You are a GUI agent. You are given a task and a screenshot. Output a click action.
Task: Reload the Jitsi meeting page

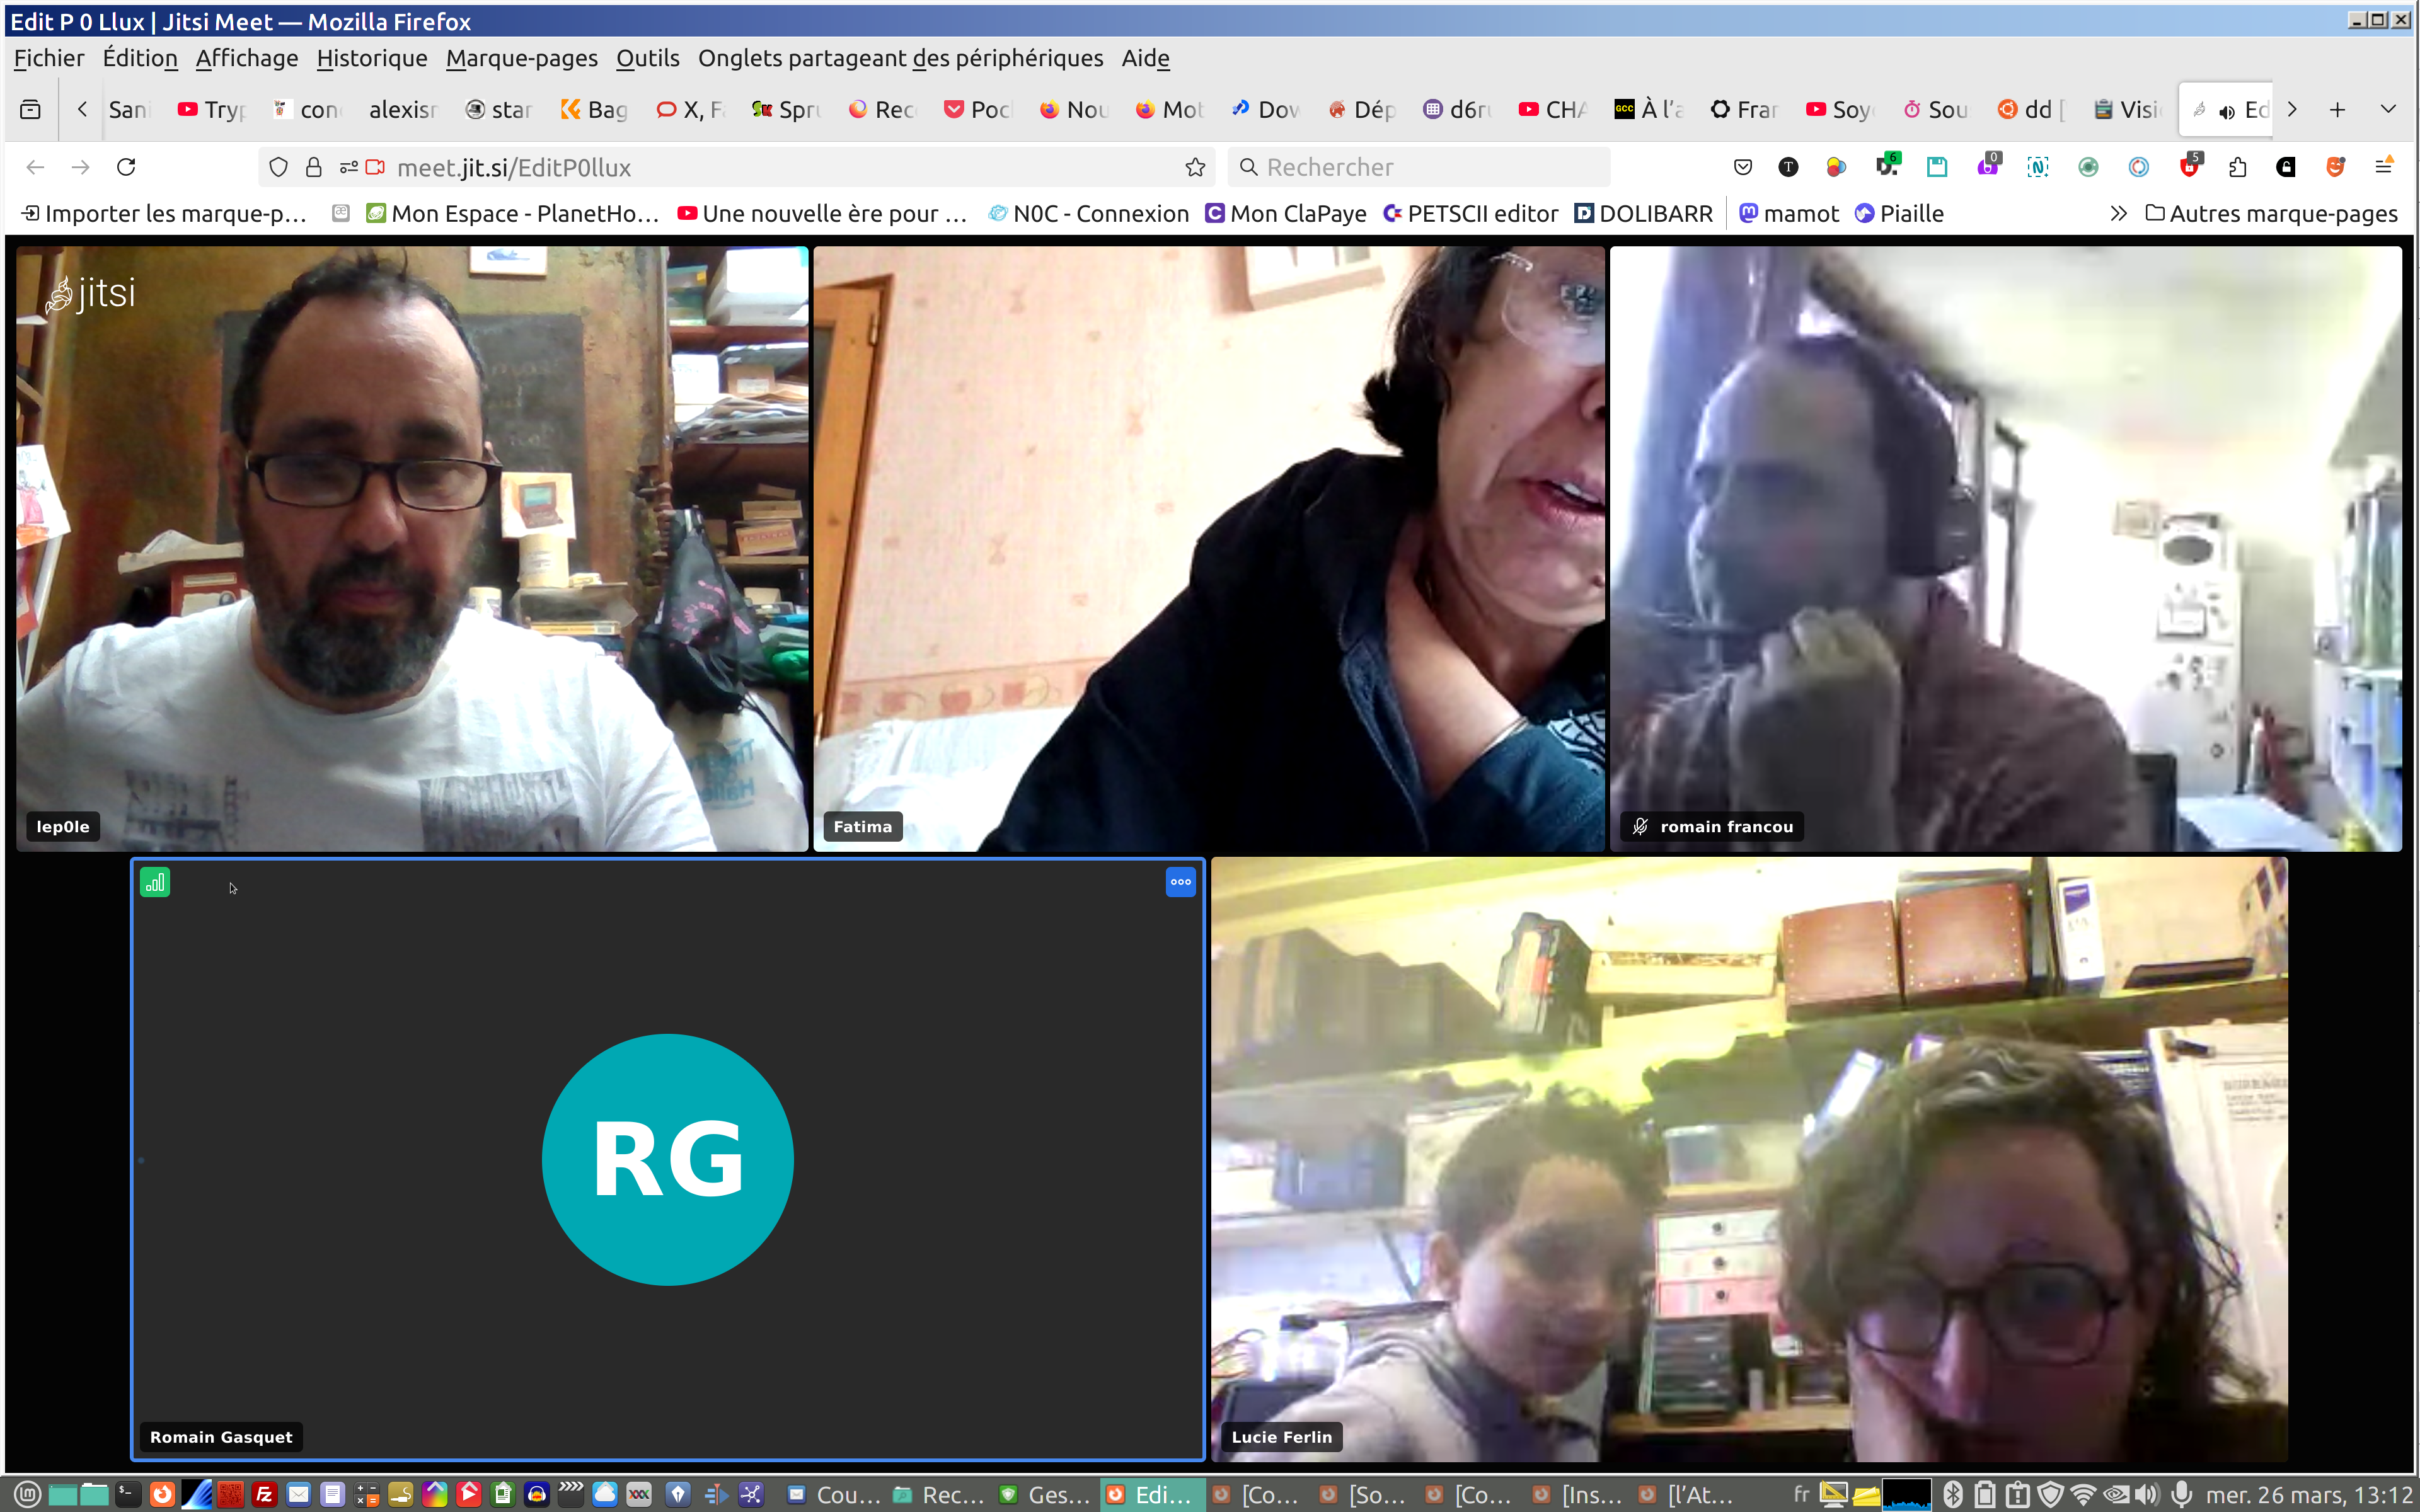click(126, 167)
